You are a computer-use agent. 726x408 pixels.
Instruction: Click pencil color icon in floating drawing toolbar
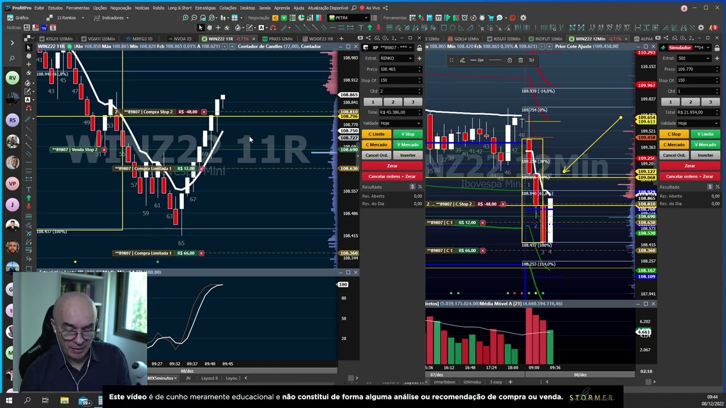click(x=462, y=60)
